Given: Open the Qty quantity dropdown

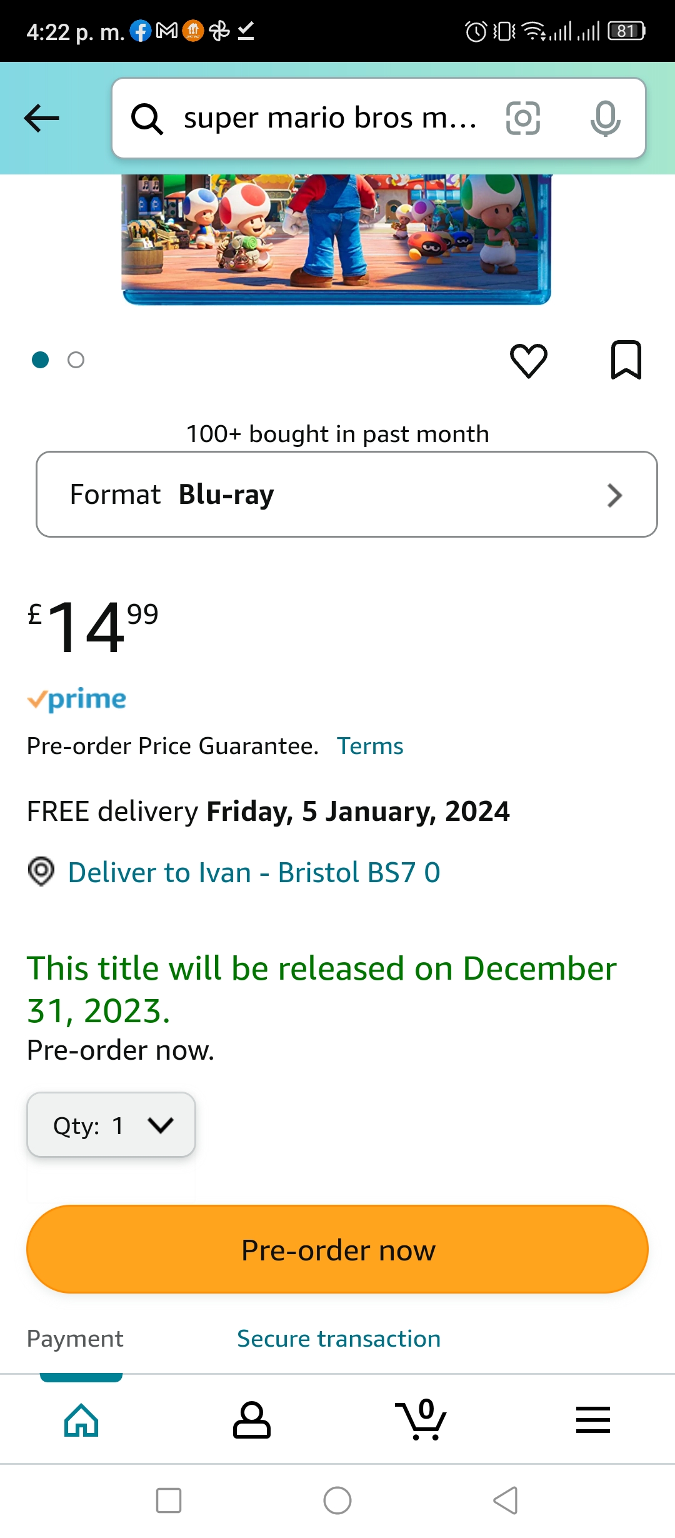Looking at the screenshot, I should point(111,1125).
